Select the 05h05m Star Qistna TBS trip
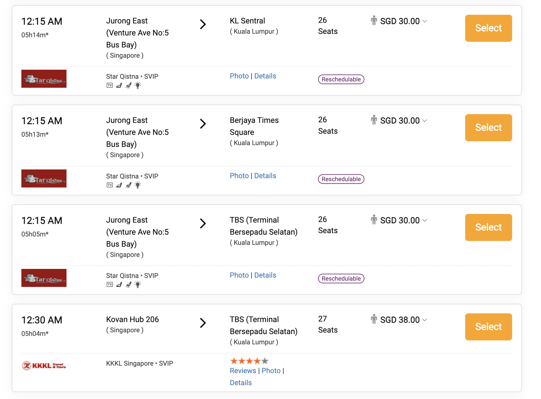The image size is (541, 399). [x=488, y=227]
